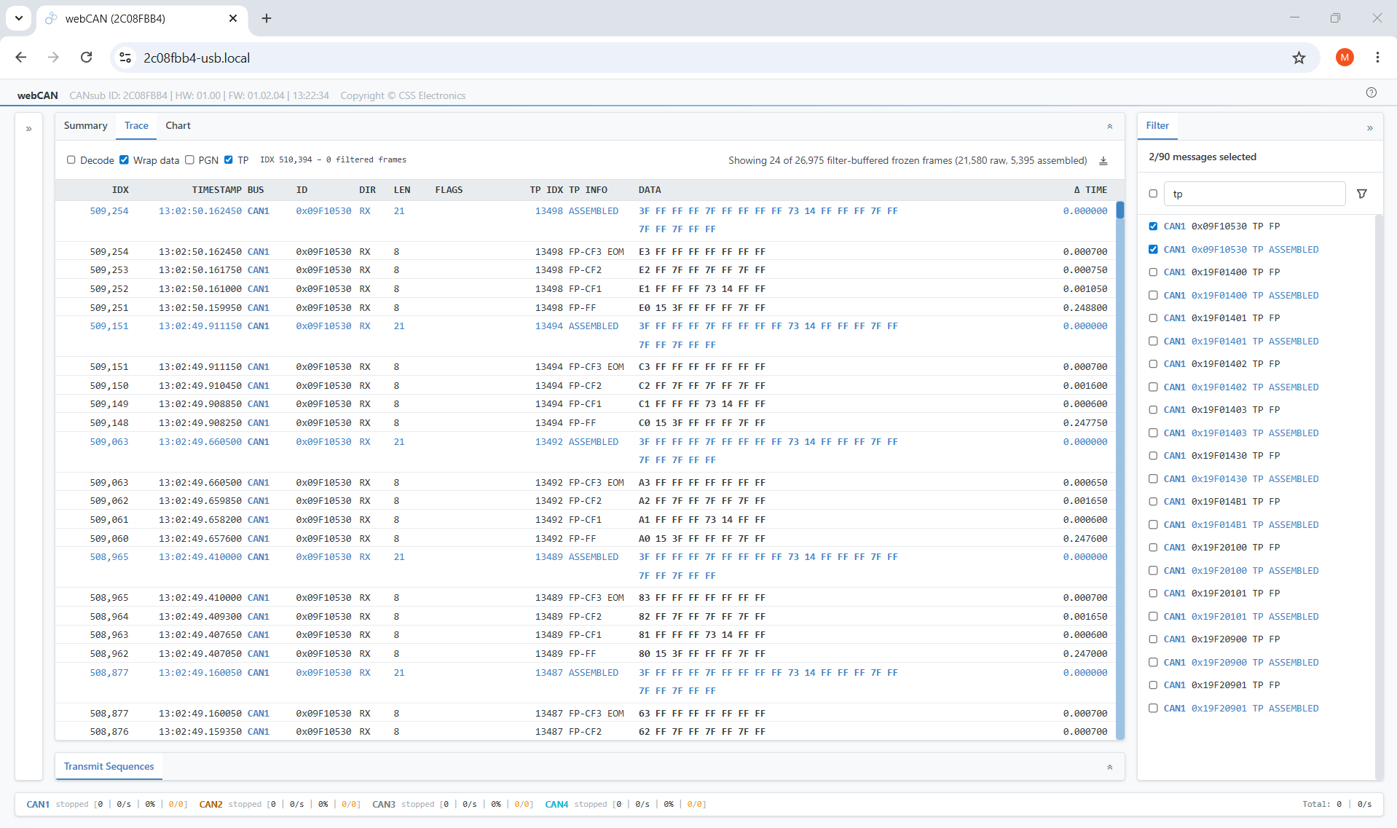The width and height of the screenshot is (1397, 828).
Task: Open the help question mark icon
Action: (x=1372, y=92)
